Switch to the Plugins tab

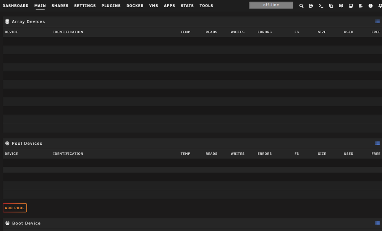(111, 6)
